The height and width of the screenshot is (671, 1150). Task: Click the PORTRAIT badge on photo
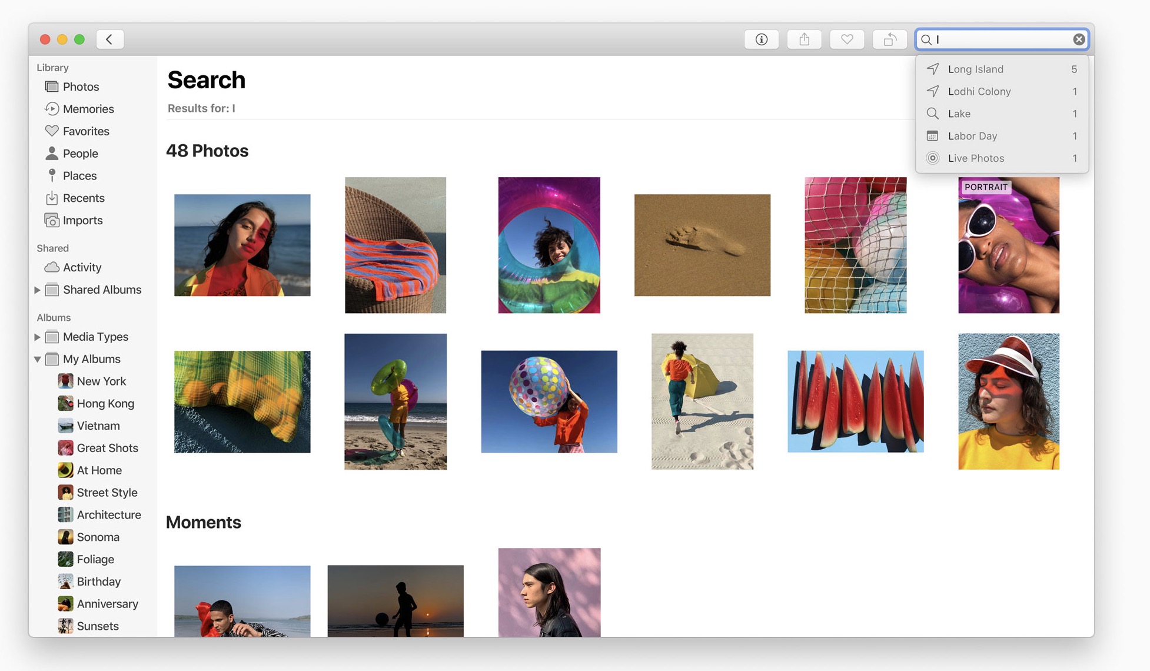(x=986, y=187)
